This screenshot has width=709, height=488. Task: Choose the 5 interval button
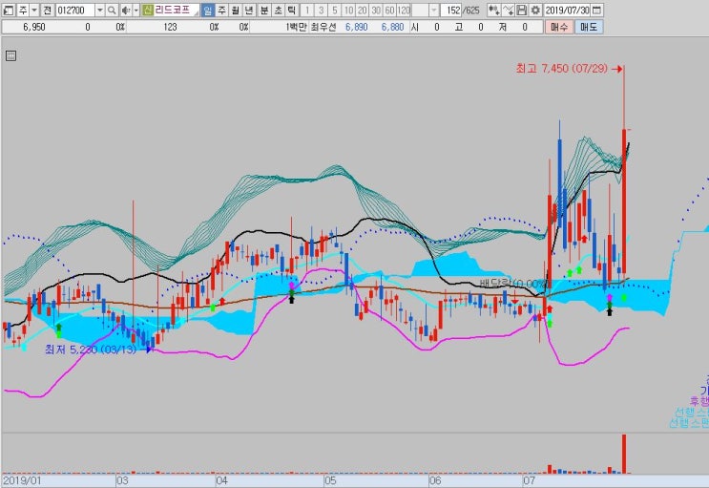coord(335,10)
